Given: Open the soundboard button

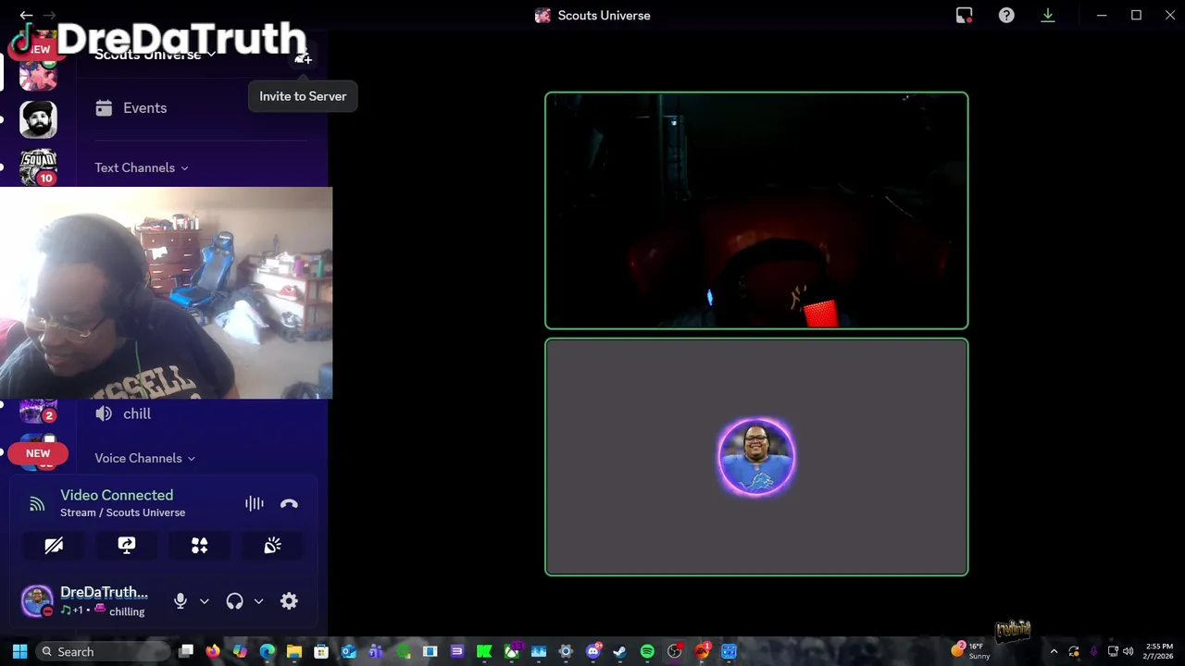Looking at the screenshot, I should [x=272, y=546].
